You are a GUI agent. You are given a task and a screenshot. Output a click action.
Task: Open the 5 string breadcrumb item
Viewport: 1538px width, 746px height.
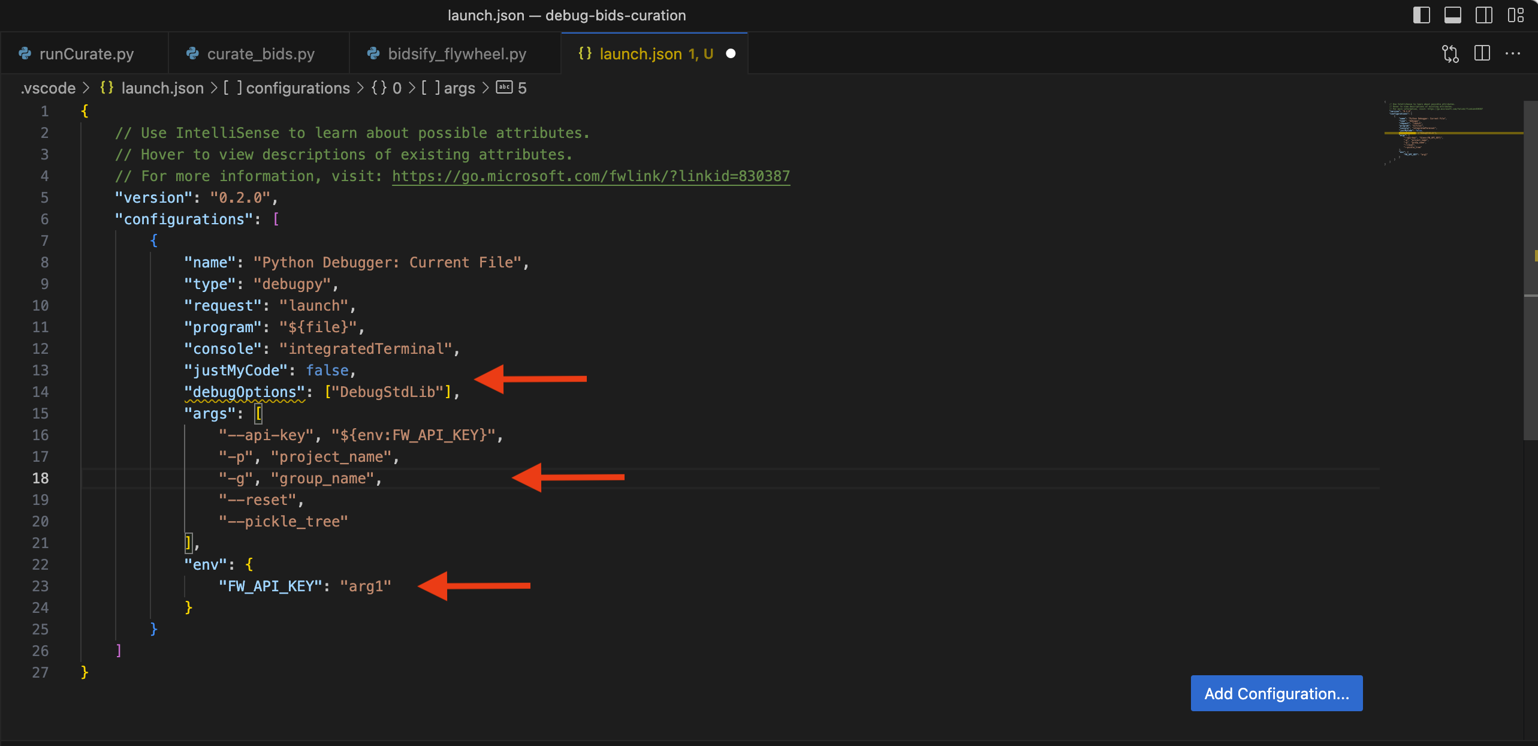click(512, 88)
